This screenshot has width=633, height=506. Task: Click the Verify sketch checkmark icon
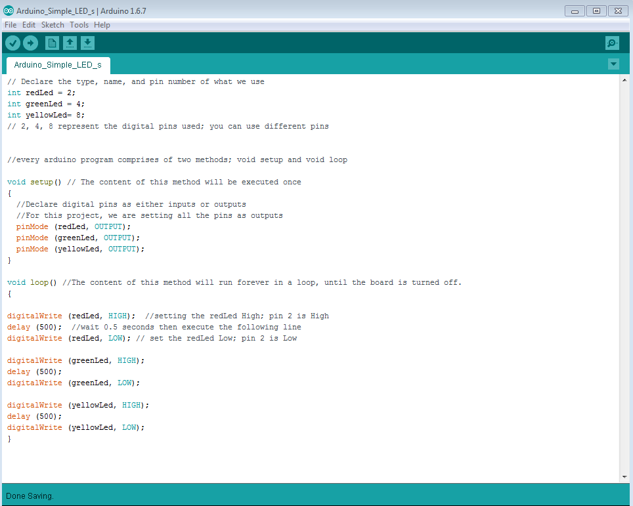pyautogui.click(x=13, y=43)
